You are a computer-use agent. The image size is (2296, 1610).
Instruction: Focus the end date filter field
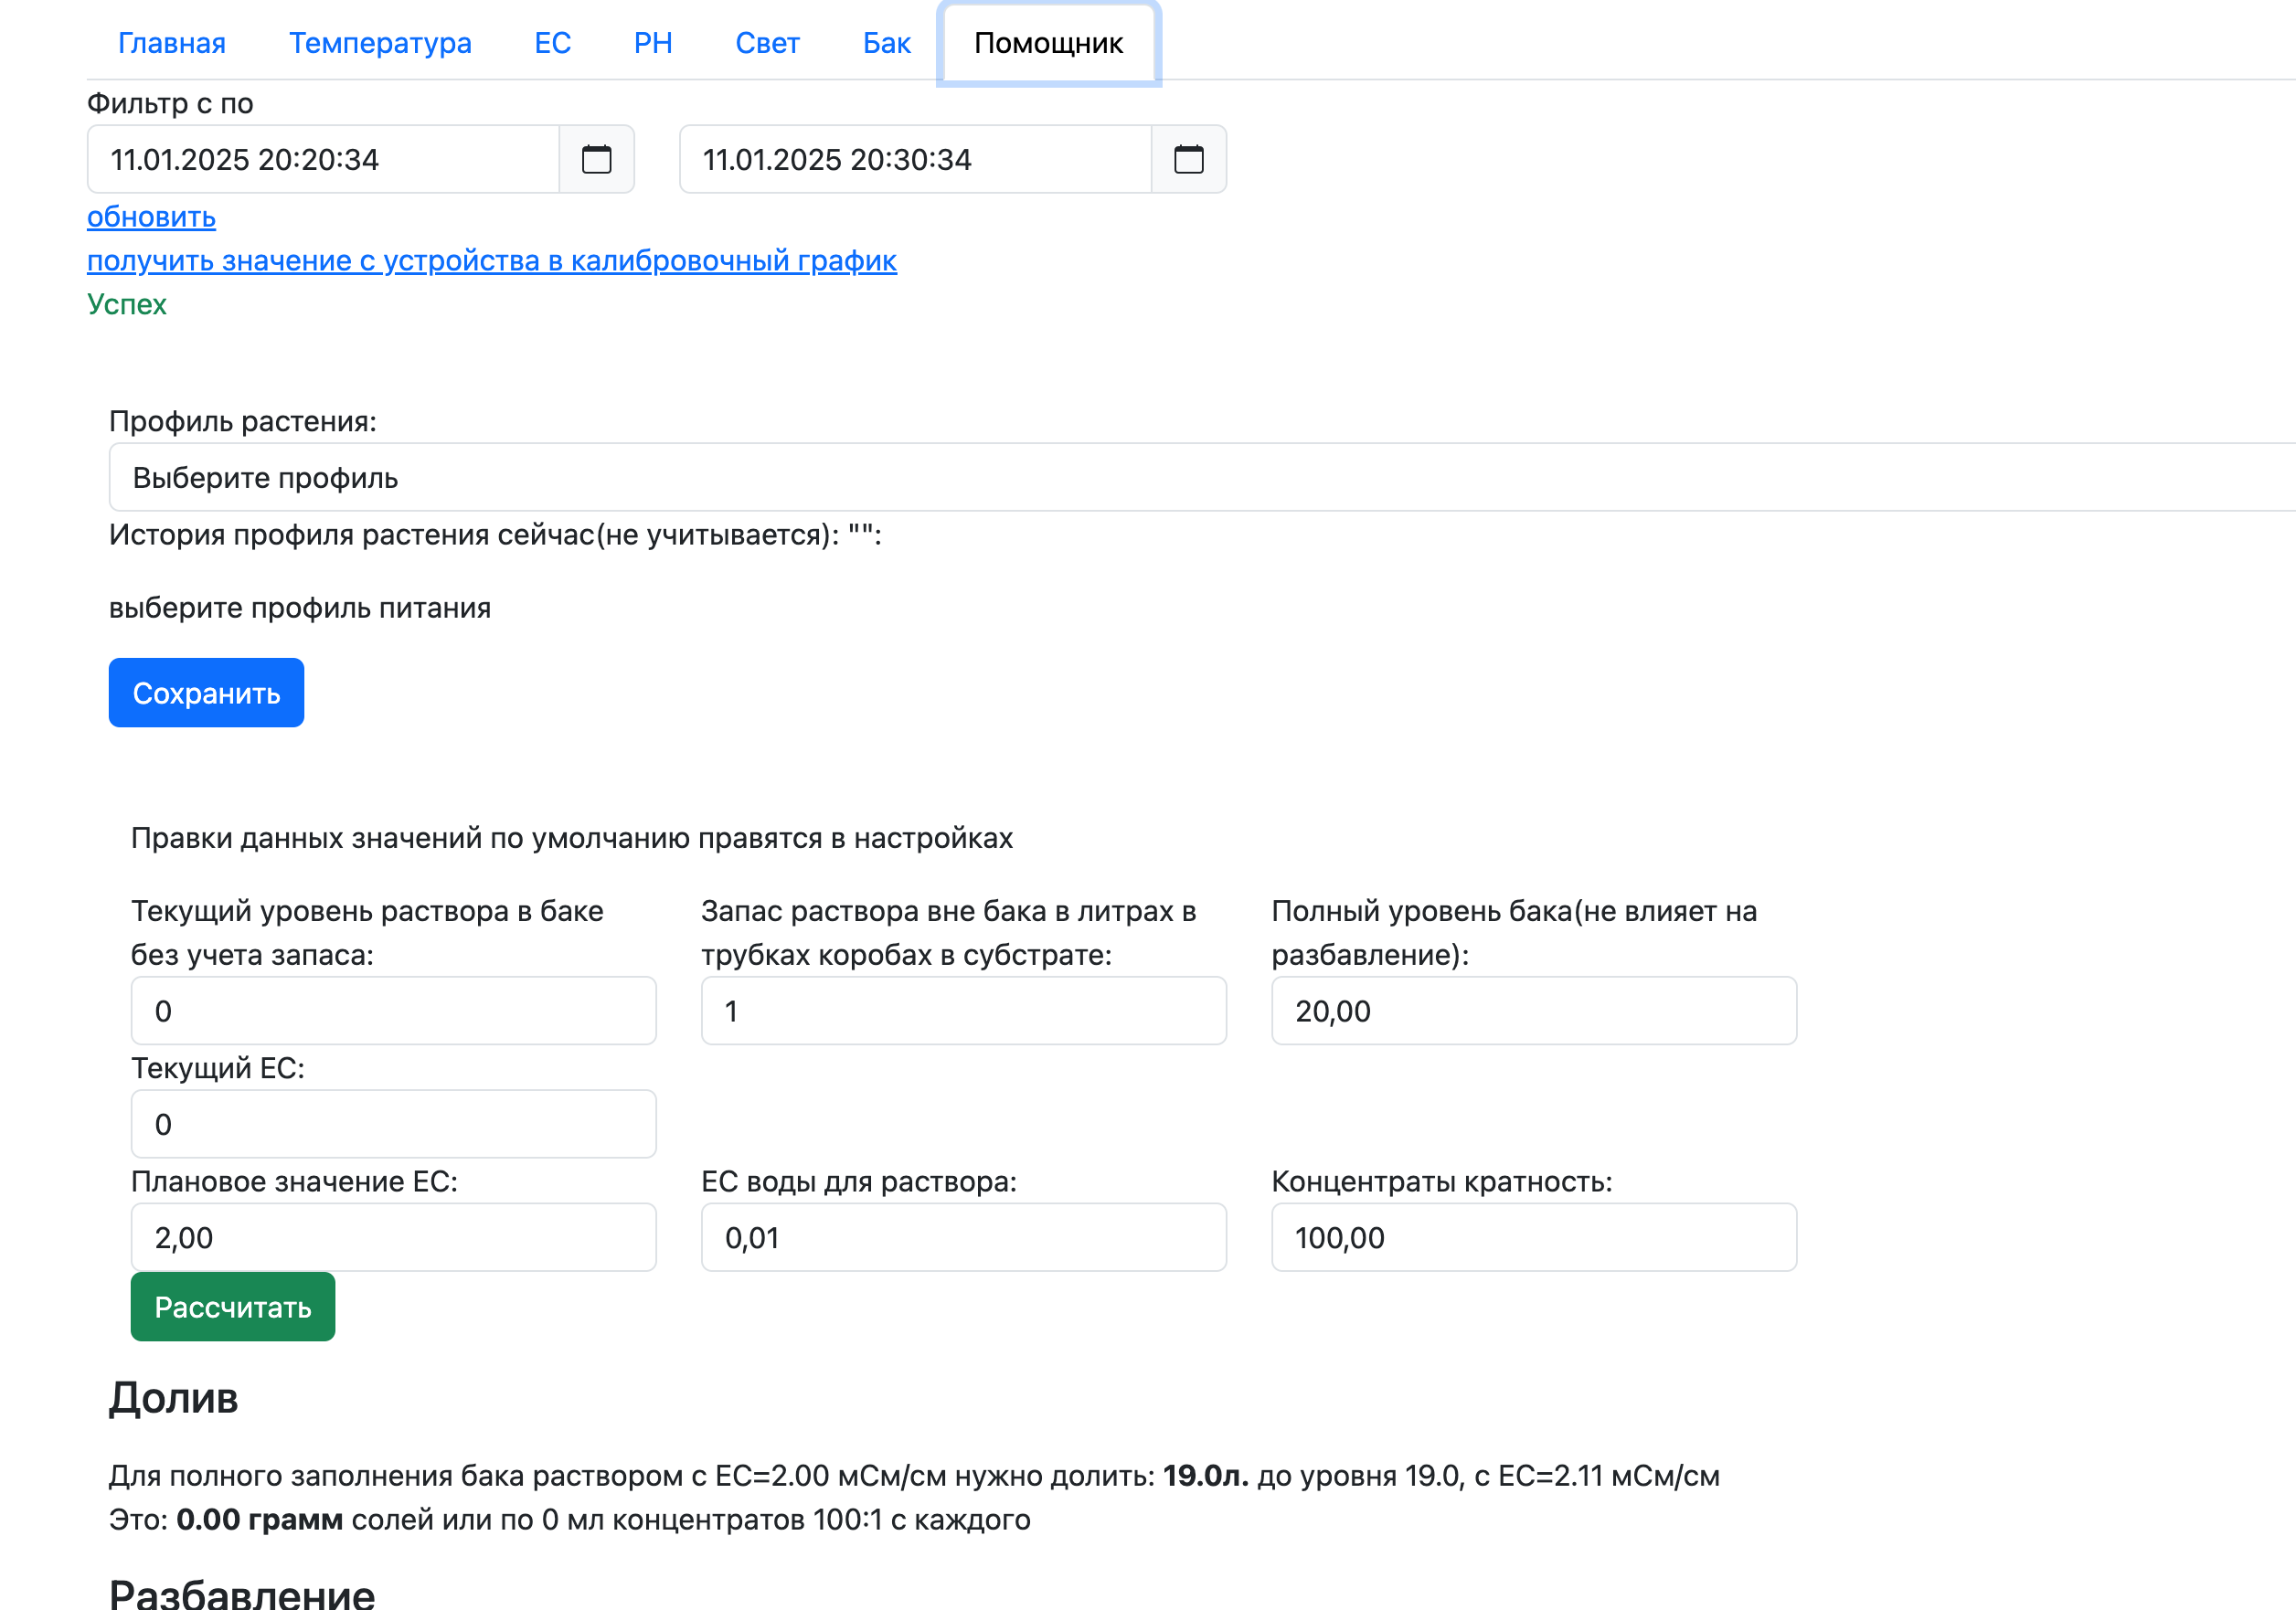pyautogui.click(x=915, y=159)
